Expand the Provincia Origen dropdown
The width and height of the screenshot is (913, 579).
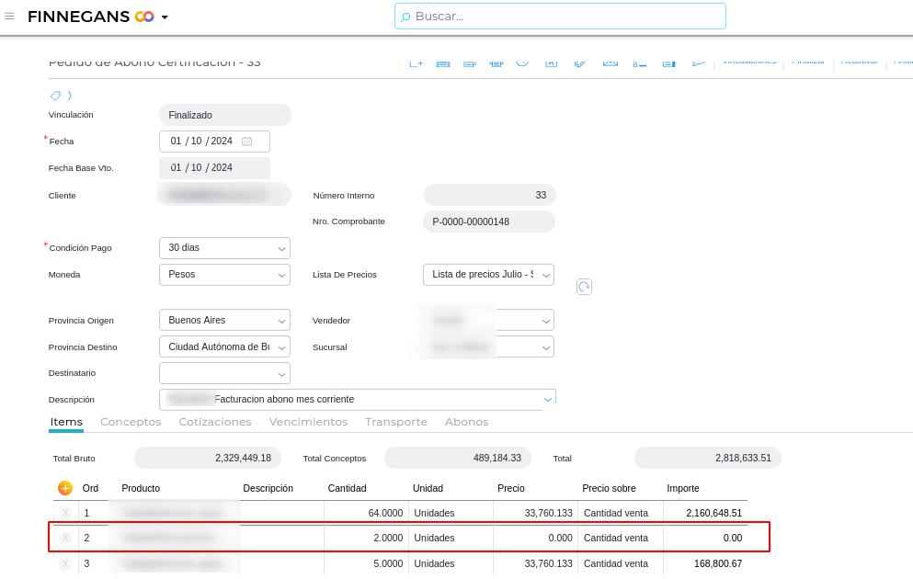pos(281,321)
